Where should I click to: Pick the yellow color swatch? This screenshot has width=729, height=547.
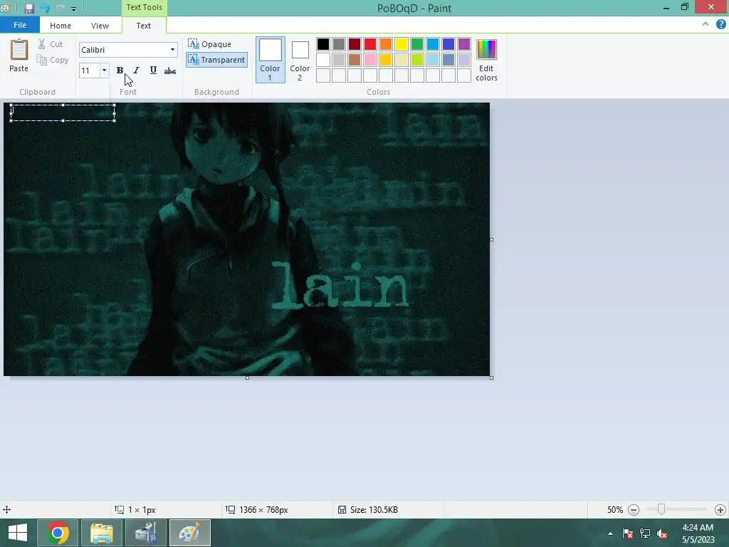tap(402, 44)
